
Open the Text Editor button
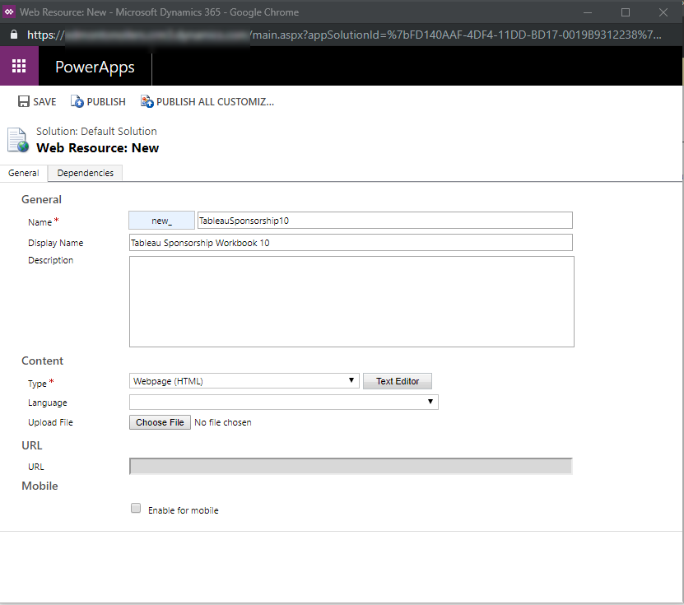tap(398, 381)
